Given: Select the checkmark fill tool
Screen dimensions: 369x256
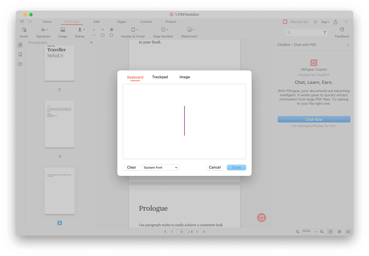Looking at the screenshot, I should (94, 30).
